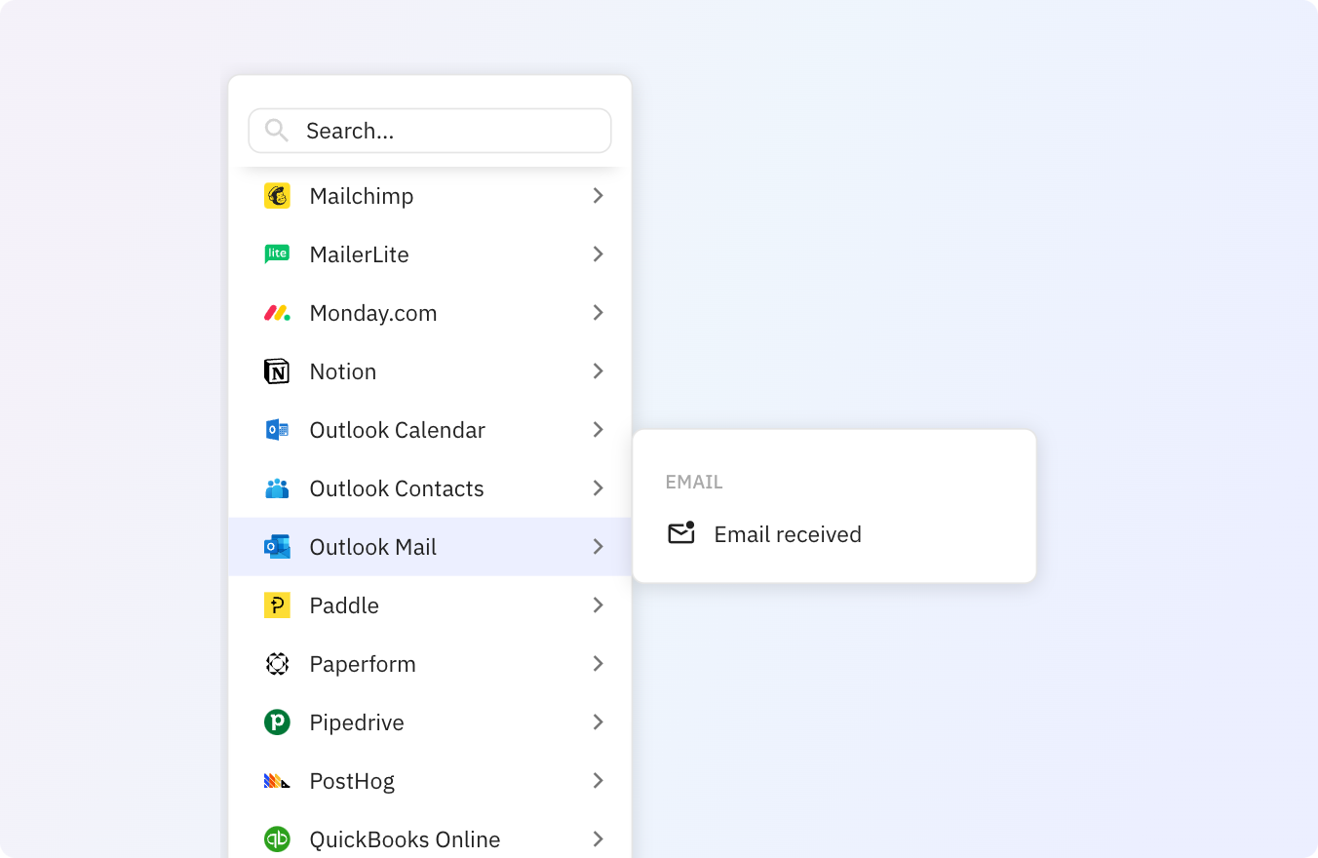Expand the Notion row chevron
The image size is (1318, 858).
pyautogui.click(x=599, y=371)
